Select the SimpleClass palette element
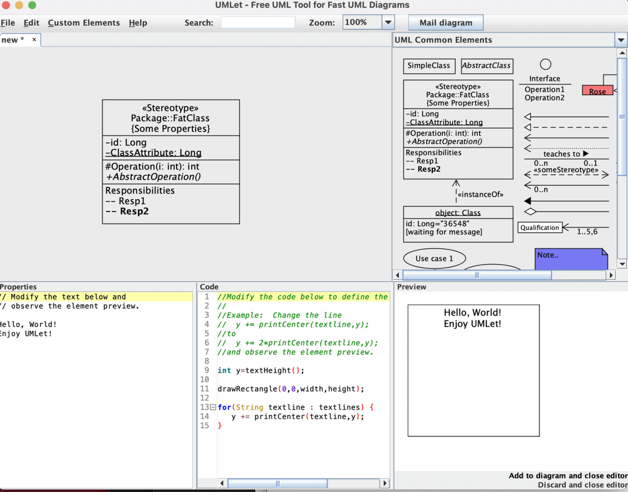Image resolution: width=628 pixels, height=492 pixels. click(429, 65)
